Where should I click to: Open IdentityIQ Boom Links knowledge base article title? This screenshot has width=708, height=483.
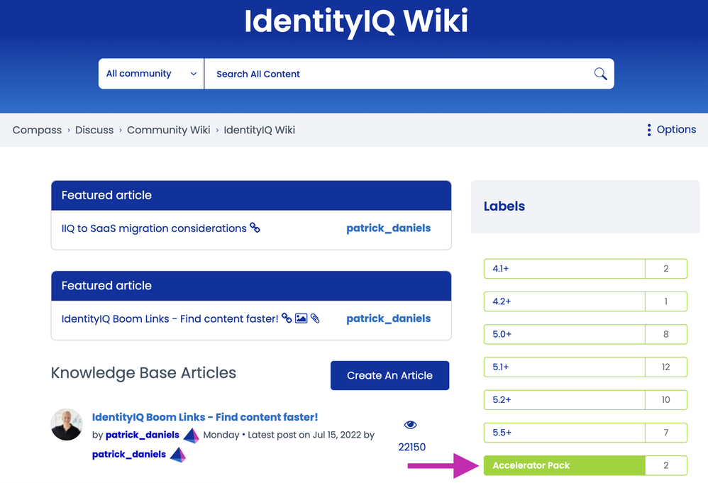click(205, 417)
